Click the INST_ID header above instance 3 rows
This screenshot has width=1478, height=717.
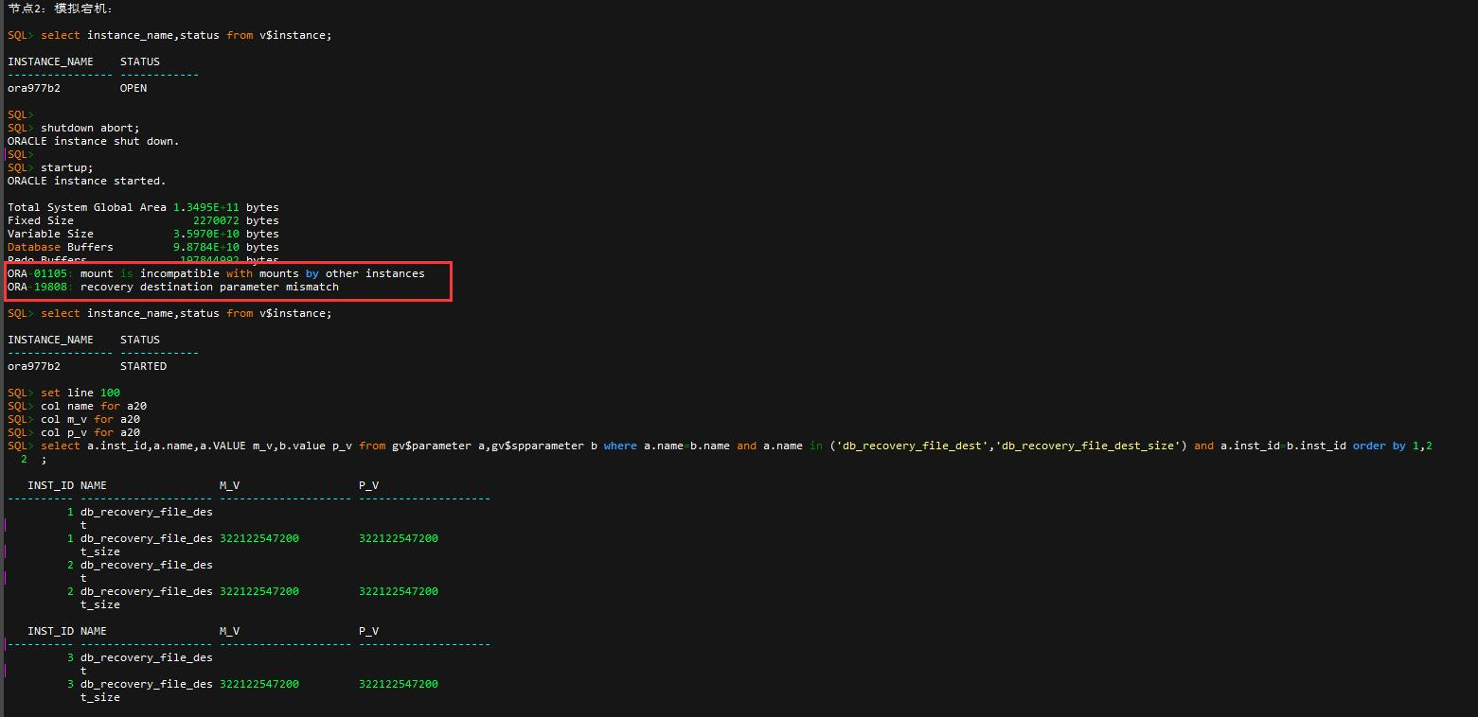(50, 631)
